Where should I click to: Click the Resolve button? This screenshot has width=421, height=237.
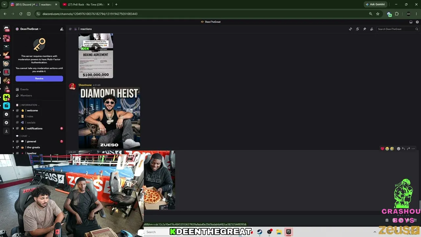[39, 78]
